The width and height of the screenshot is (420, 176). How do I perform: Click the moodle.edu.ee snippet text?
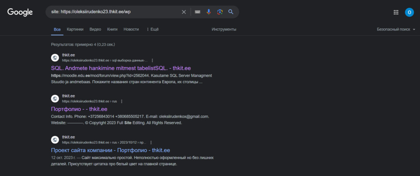coord(132,79)
